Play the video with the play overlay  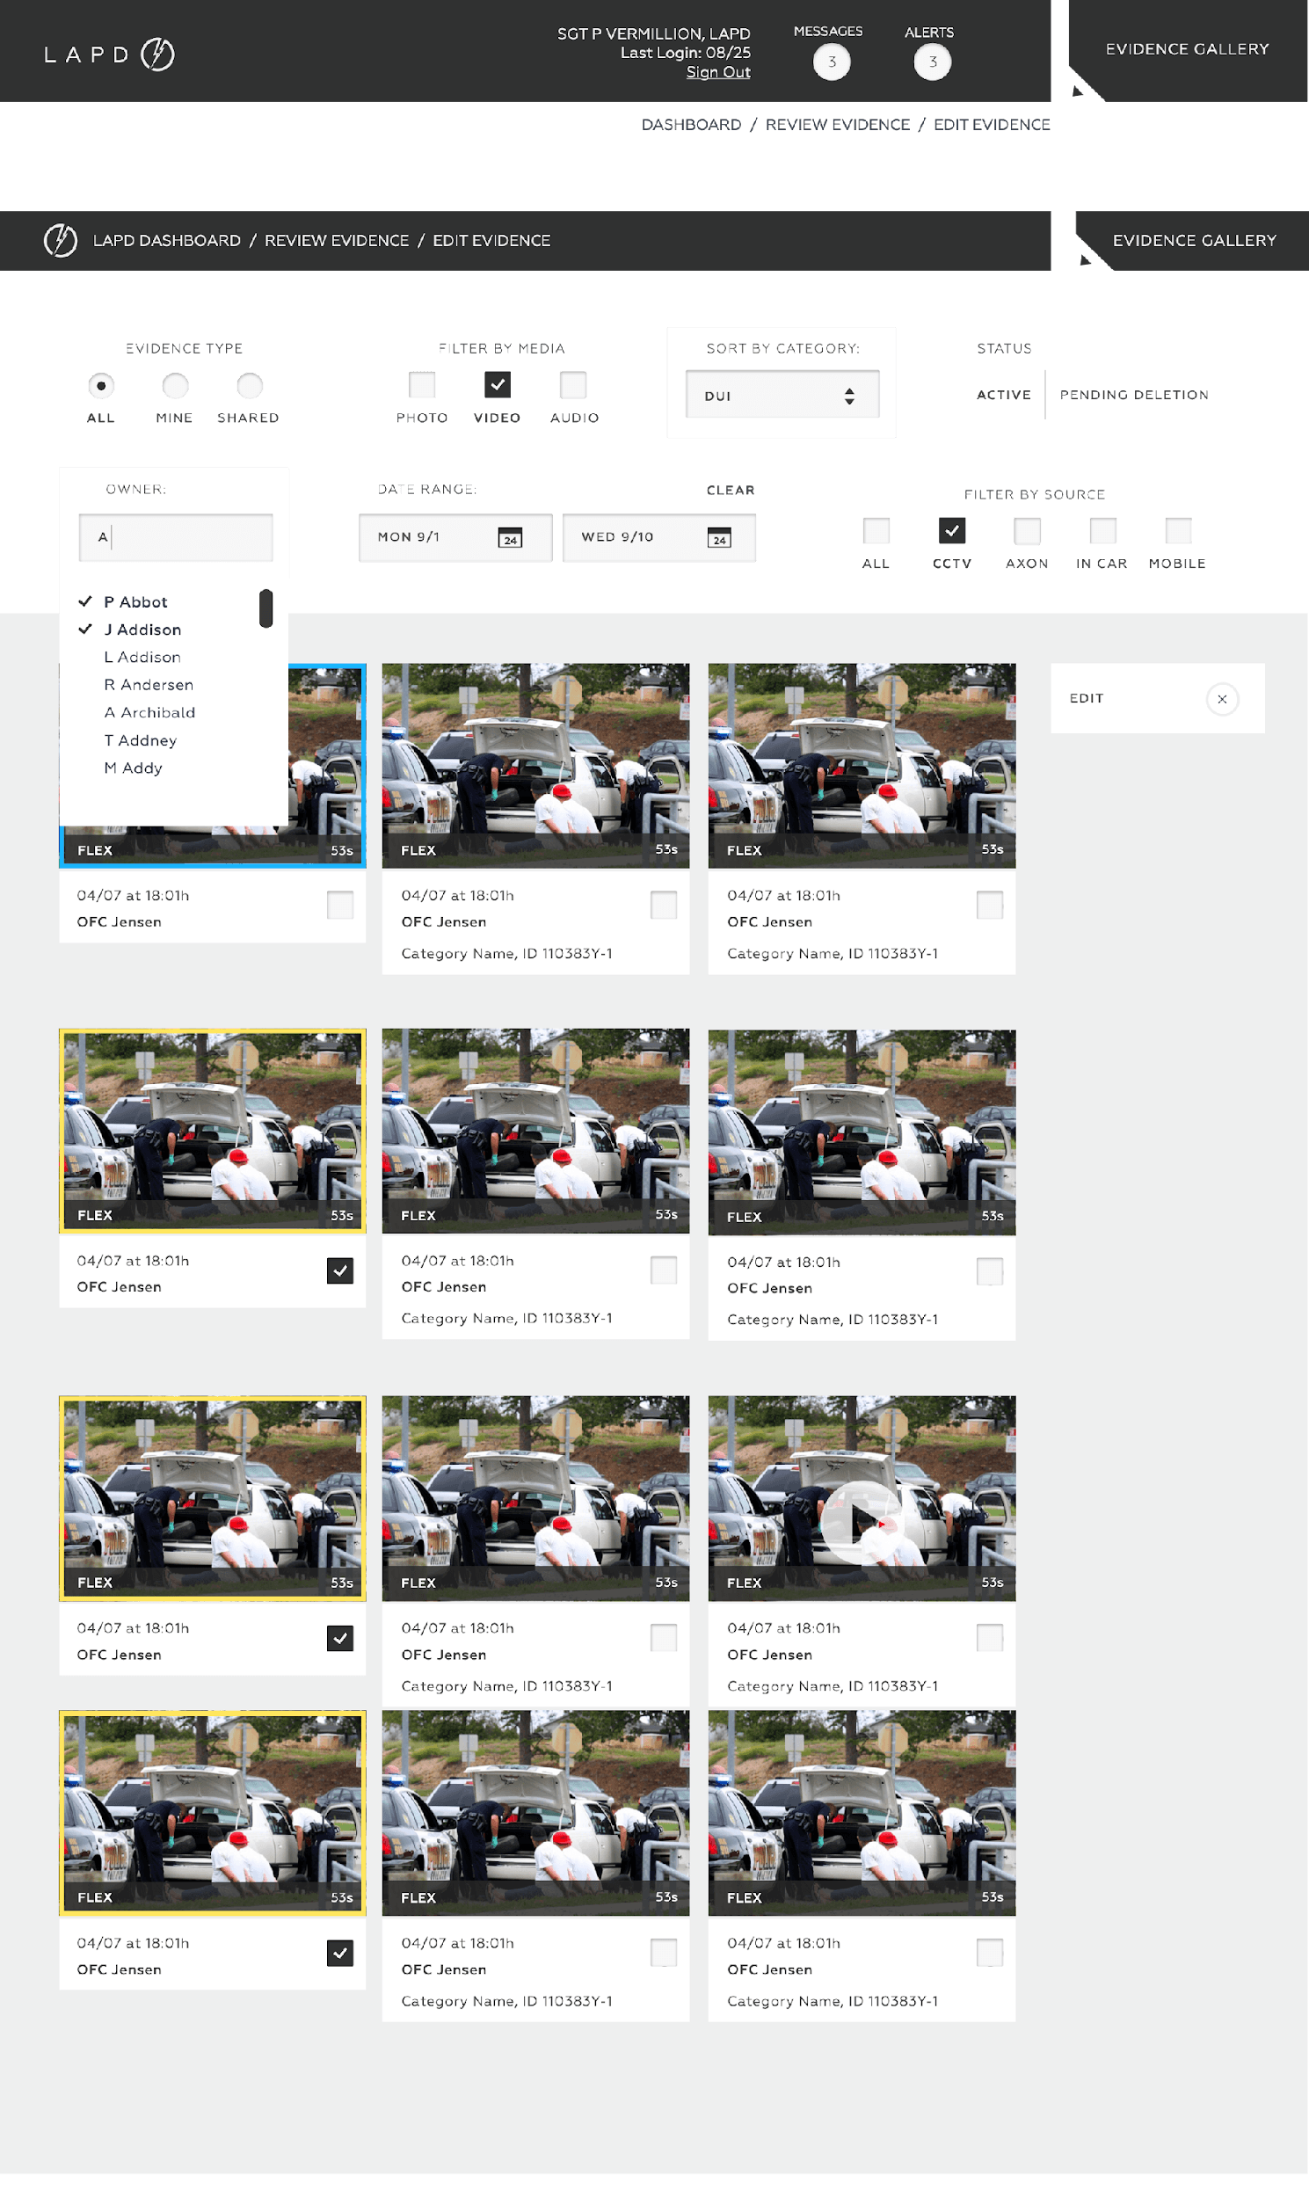click(861, 1522)
